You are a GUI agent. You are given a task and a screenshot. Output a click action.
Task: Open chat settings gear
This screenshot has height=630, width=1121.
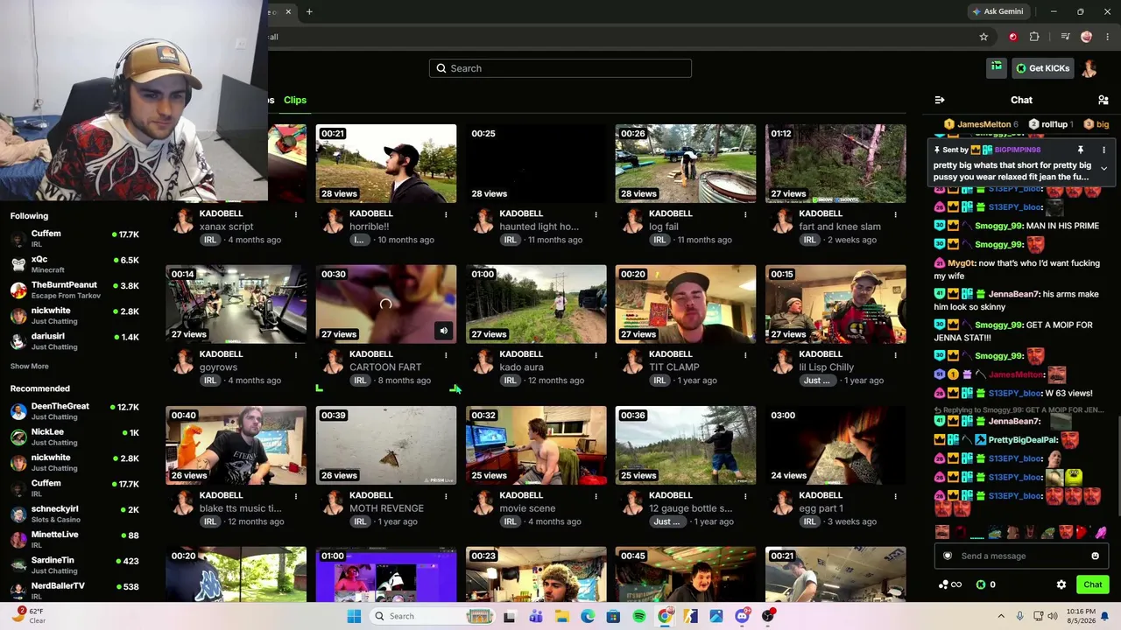(1061, 584)
